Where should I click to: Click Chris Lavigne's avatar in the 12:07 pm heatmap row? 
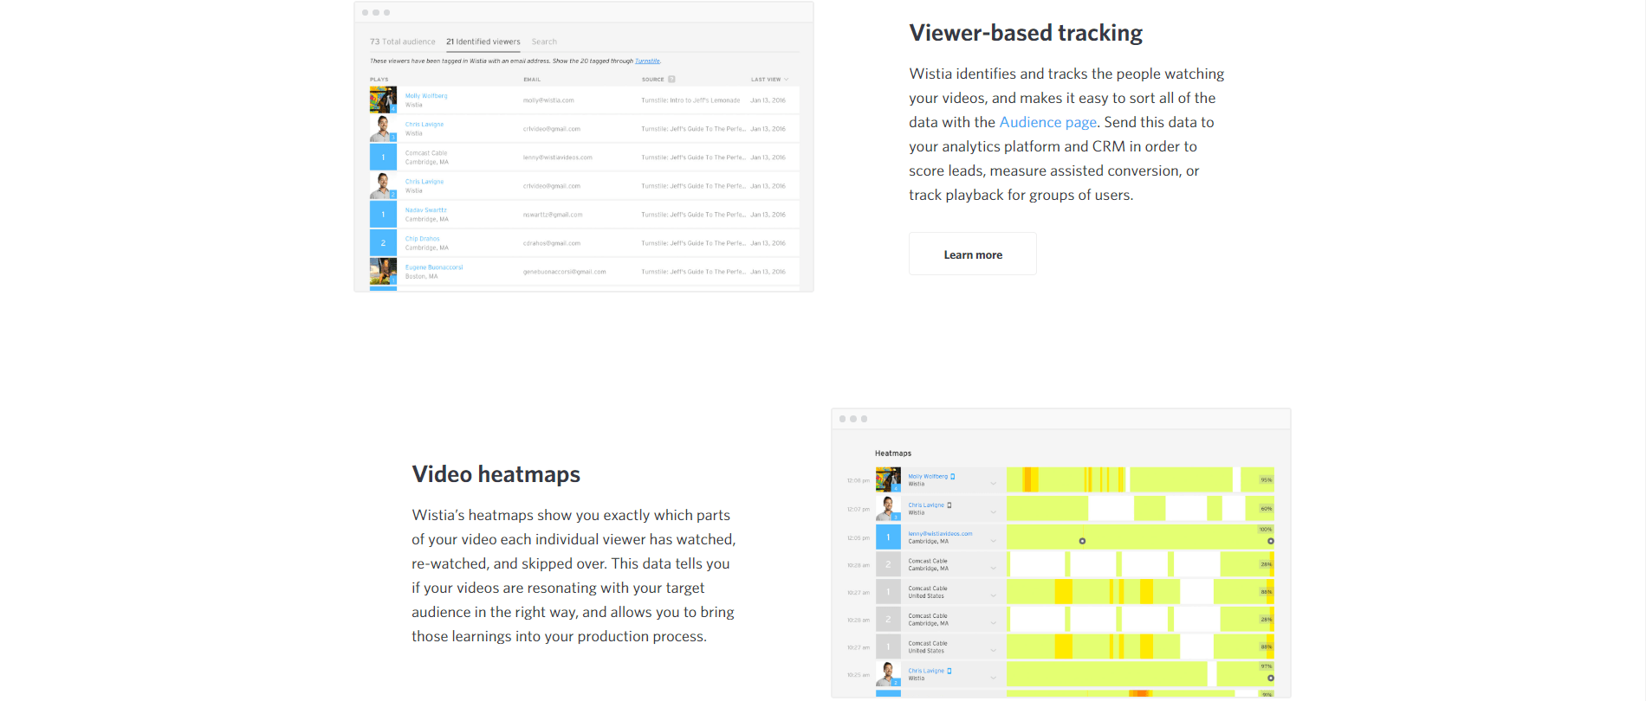888,508
